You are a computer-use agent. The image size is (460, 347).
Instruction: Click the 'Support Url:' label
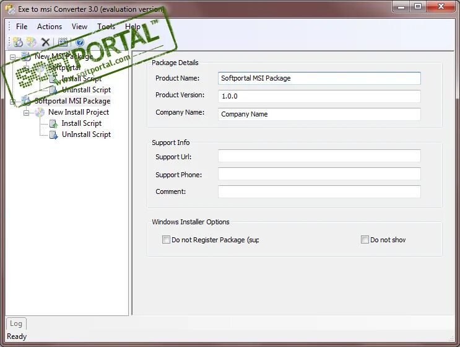[173, 157]
